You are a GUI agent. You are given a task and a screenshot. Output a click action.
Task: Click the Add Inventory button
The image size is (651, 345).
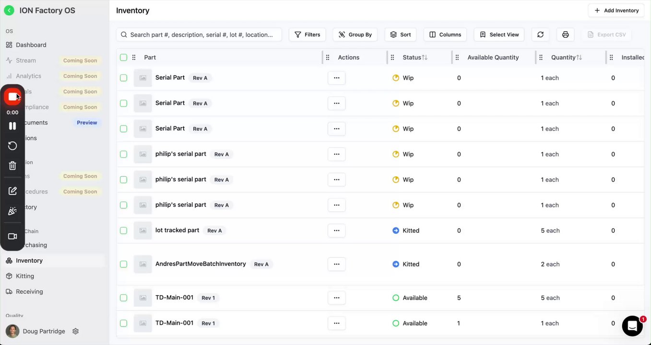pyautogui.click(x=616, y=11)
